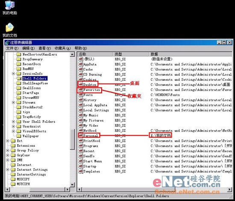This screenshot has width=235, height=201.
Task: Sort by the 名称 column header
Action: point(95,54)
